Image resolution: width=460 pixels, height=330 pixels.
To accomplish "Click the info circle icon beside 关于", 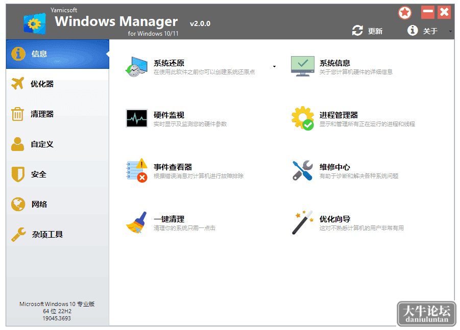I will pos(413,30).
